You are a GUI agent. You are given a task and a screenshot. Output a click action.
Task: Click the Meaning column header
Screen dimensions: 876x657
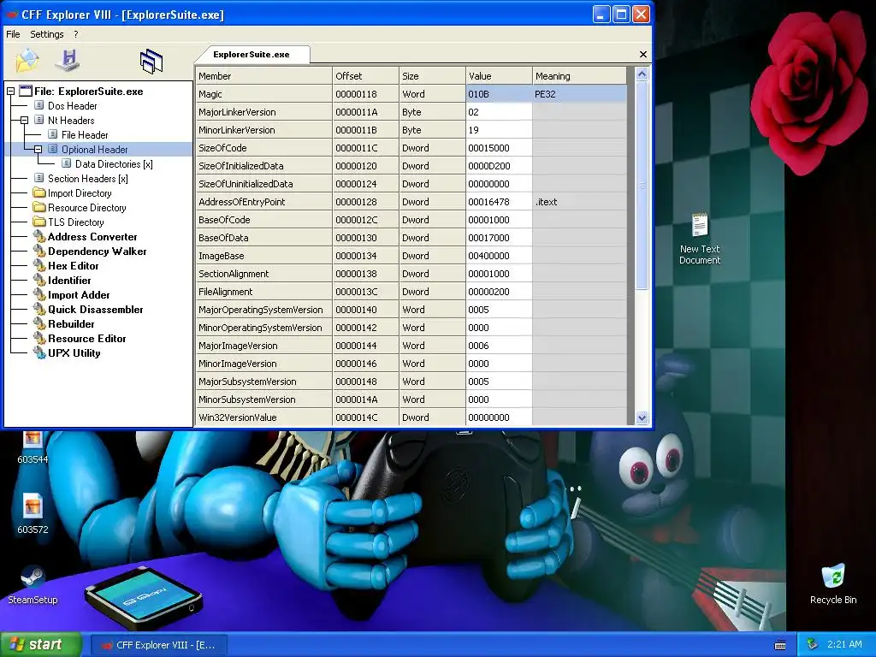(579, 76)
